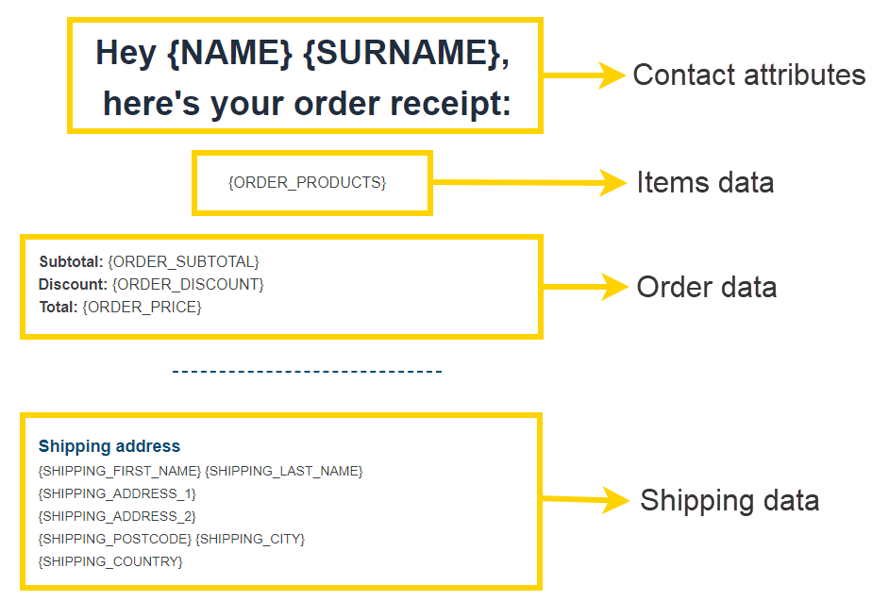Viewport: 889px width, 601px height.
Task: Select the {NAME} placeholder in the heading
Action: (x=230, y=53)
